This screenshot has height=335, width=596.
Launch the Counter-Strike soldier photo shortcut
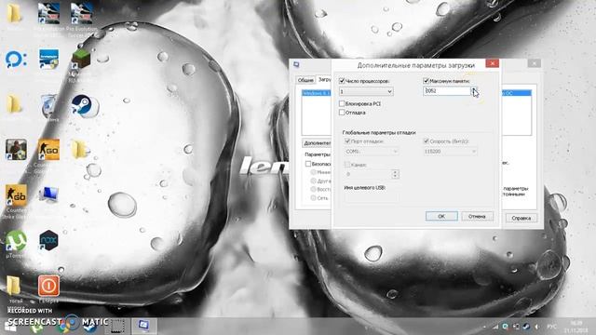16,149
